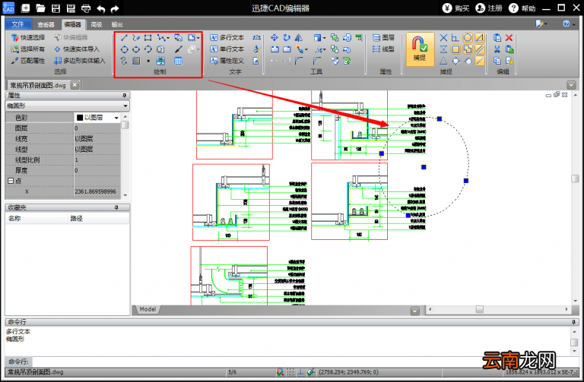The height and width of the screenshot is (382, 584).
Task: Toggle the triangle-shaped snap option
Action: pyautogui.click(x=443, y=61)
